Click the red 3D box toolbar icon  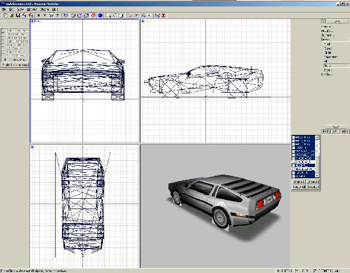[93, 15]
